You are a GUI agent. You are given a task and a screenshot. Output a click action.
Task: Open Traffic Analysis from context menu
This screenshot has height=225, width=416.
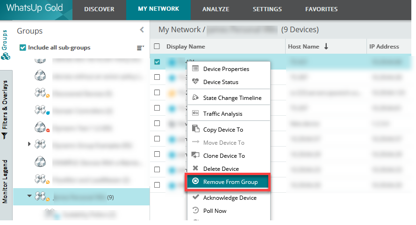point(229,114)
